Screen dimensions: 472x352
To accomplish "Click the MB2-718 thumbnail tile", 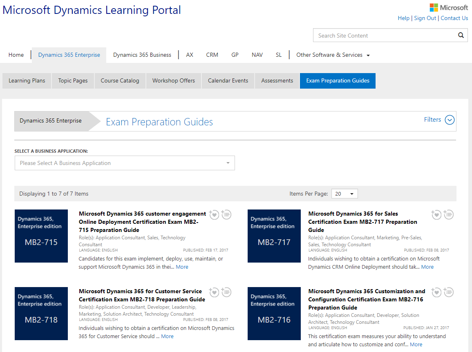I will click(x=41, y=314).
